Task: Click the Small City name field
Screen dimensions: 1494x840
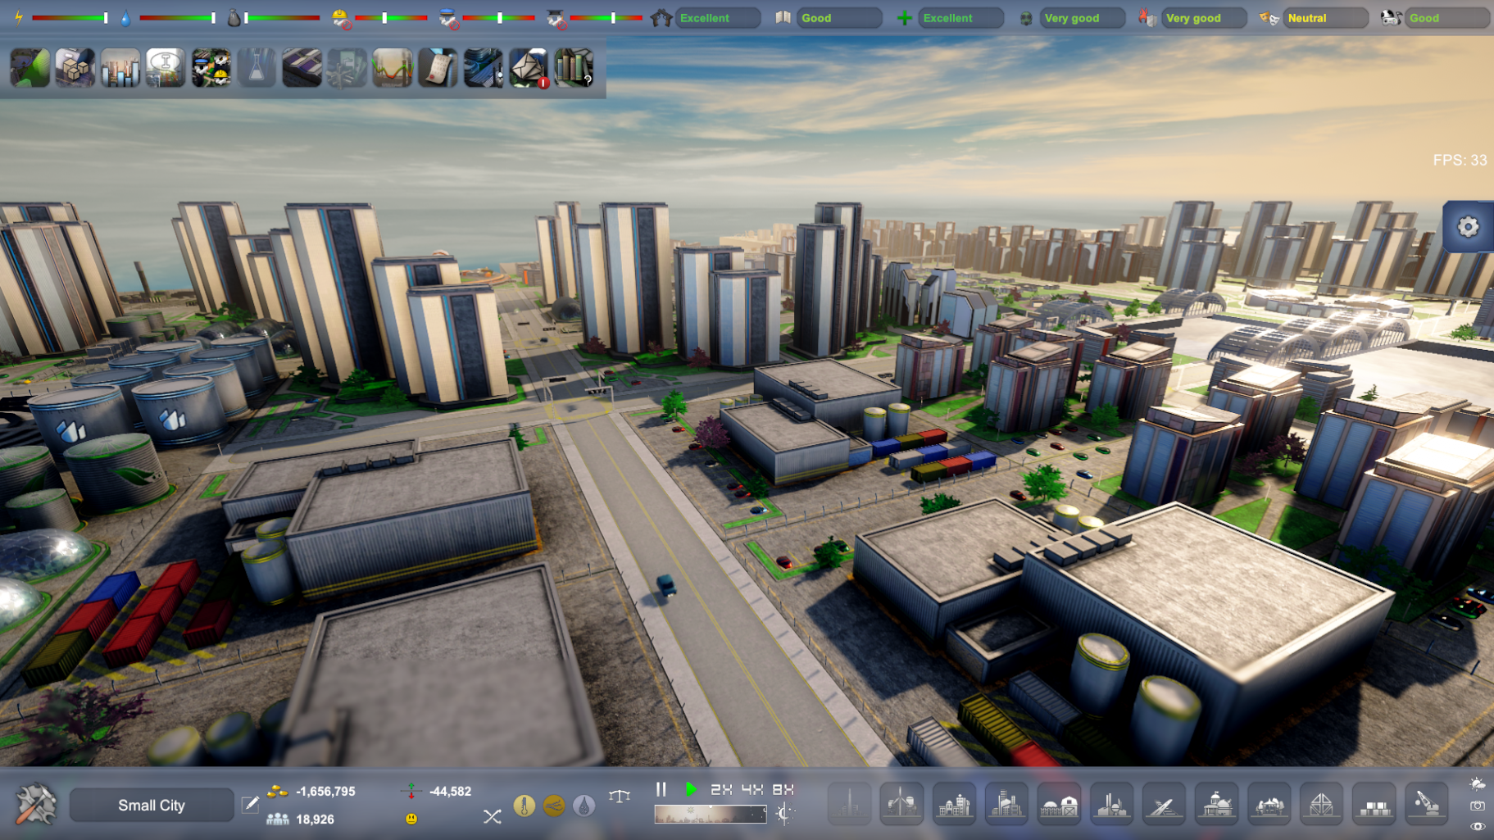Action: point(152,805)
